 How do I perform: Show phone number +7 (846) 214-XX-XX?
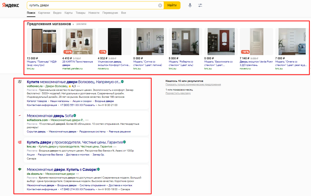pyautogui.click(x=77, y=189)
